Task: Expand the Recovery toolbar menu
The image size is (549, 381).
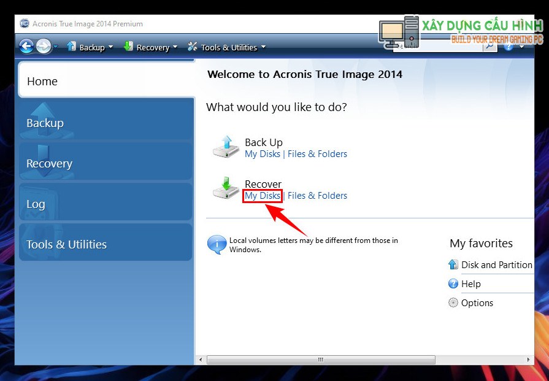Action: pyautogui.click(x=152, y=47)
